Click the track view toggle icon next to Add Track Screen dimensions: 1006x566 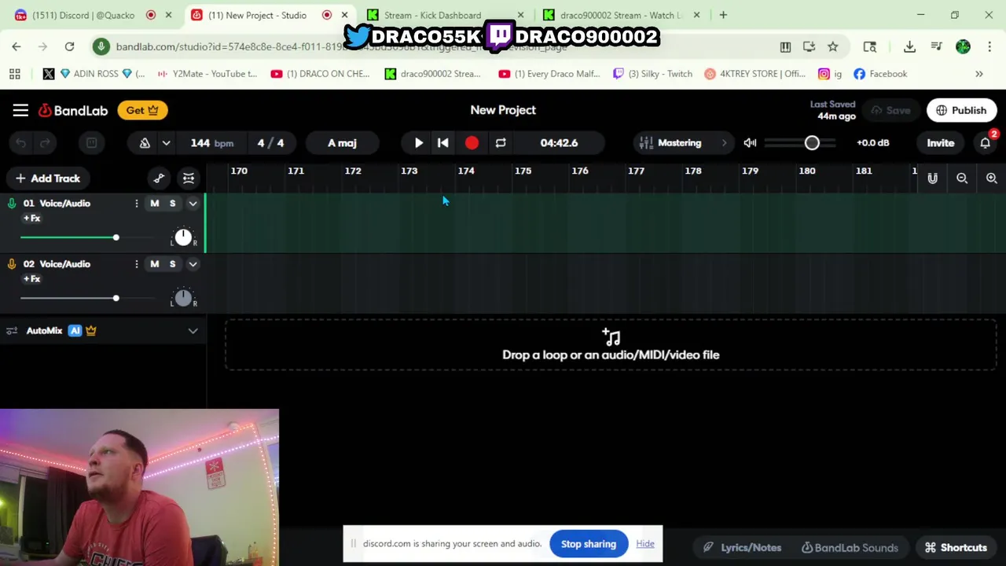tap(189, 178)
